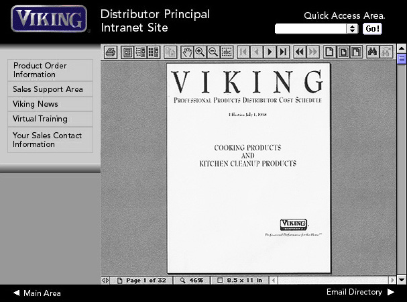Click the Page 1 of 32 indicator
Viewport: 407px width, 302px height.
141,281
